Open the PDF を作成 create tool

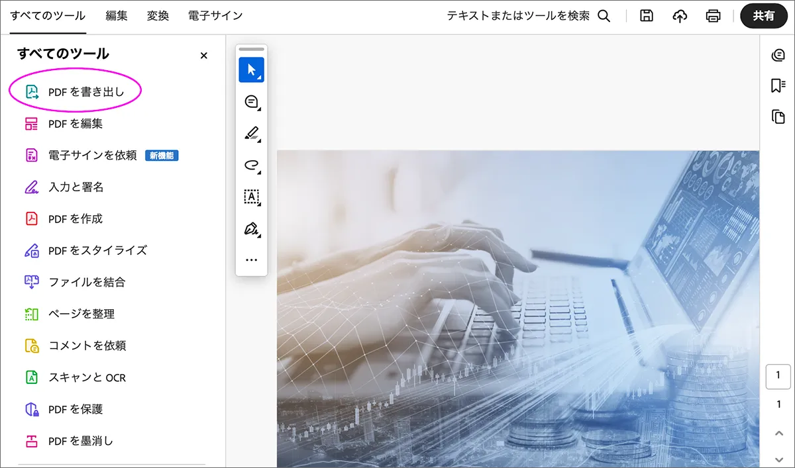pyautogui.click(x=64, y=219)
